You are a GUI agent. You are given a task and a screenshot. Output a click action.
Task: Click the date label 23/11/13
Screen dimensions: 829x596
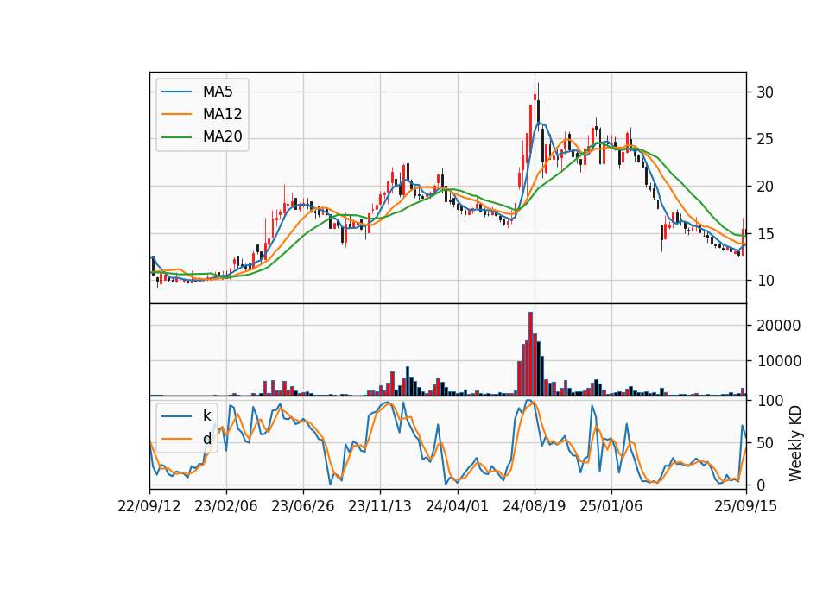pos(380,507)
